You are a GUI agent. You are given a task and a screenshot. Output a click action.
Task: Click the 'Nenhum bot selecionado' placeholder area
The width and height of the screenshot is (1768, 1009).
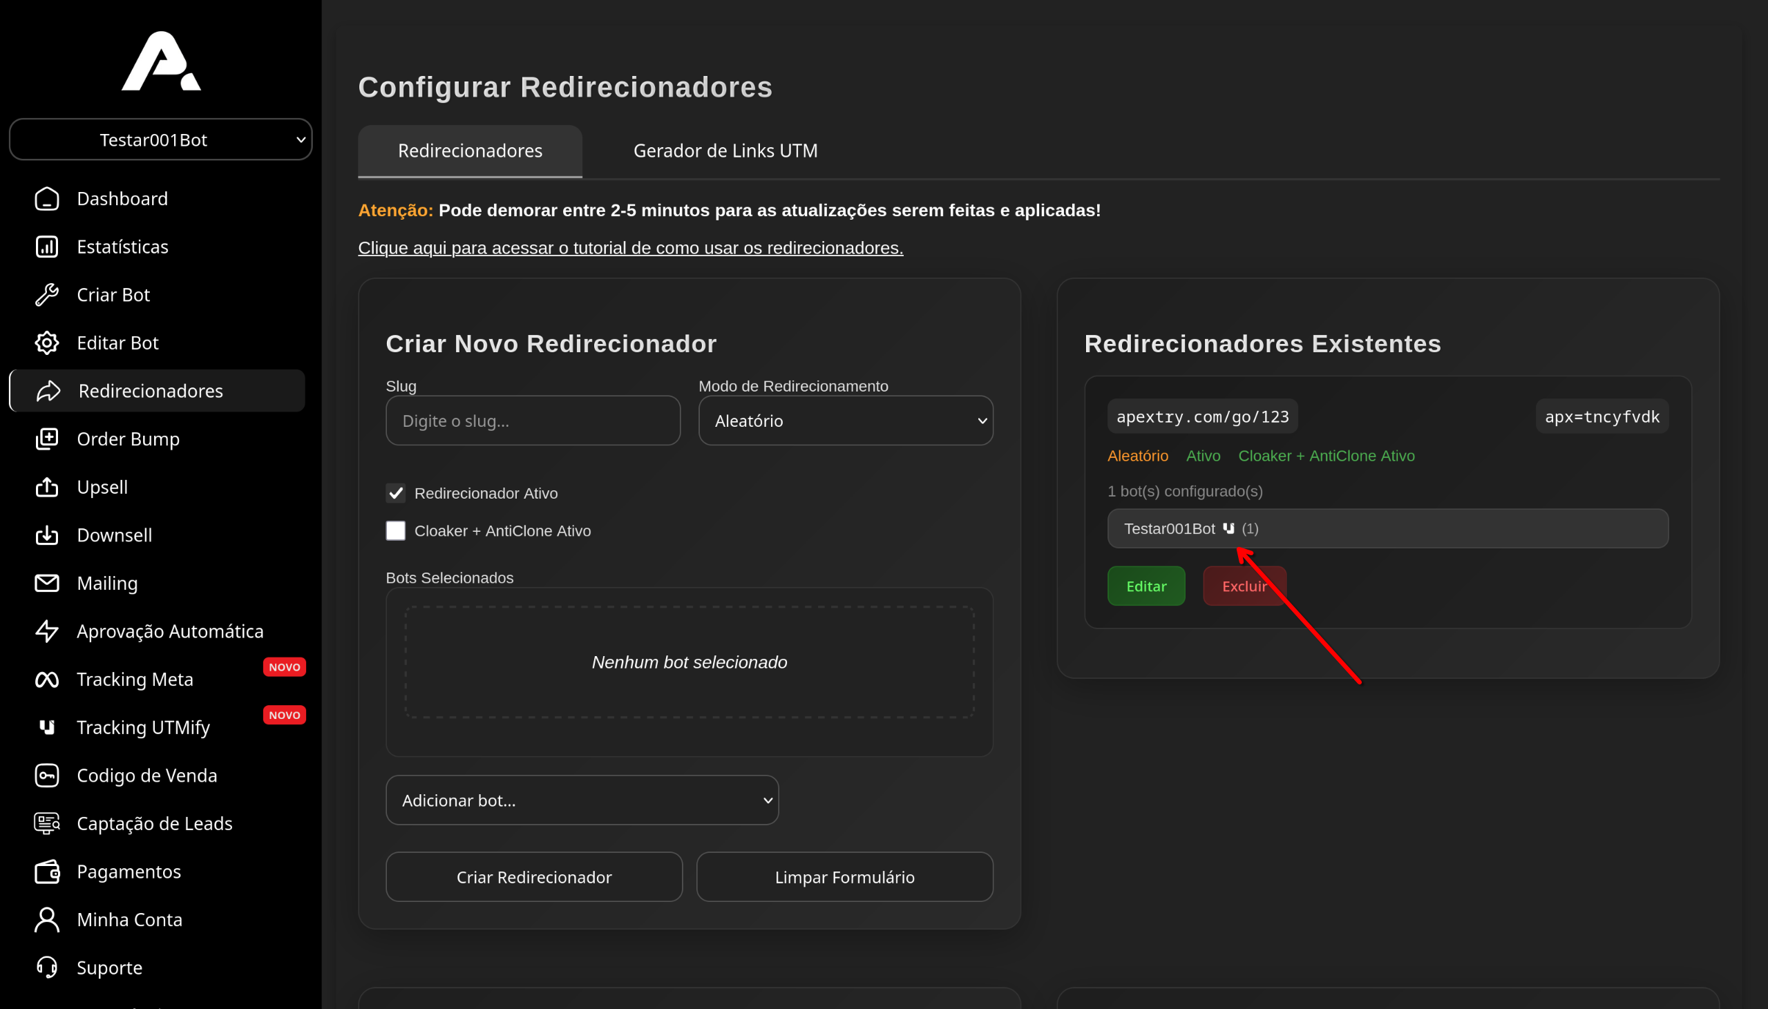pos(690,662)
